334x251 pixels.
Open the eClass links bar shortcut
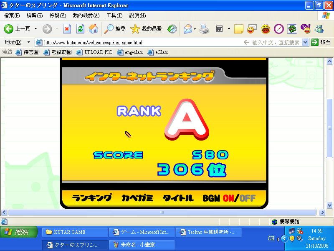click(158, 52)
